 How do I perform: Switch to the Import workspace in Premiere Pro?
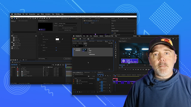(84, 39)
